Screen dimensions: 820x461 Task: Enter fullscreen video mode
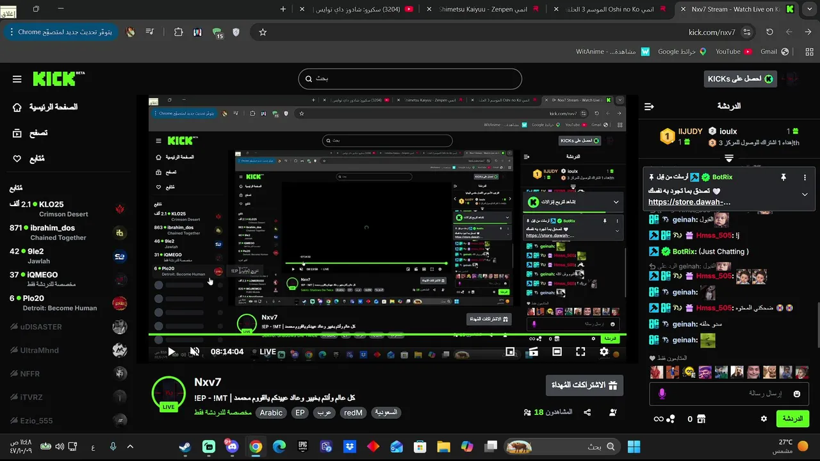(580, 352)
